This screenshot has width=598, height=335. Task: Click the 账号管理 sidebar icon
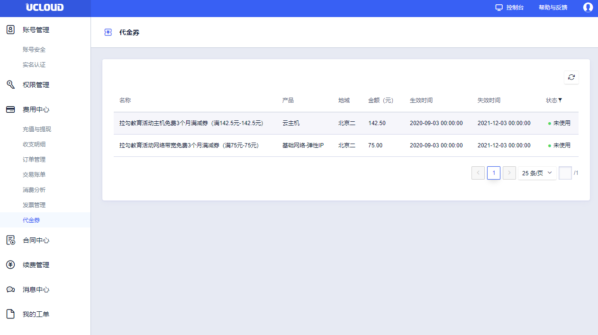pyautogui.click(x=10, y=30)
